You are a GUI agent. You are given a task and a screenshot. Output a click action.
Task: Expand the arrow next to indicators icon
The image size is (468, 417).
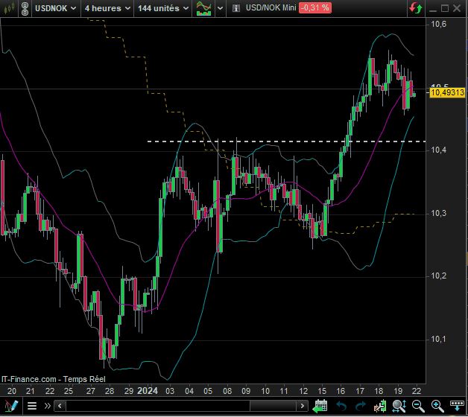pos(221,8)
